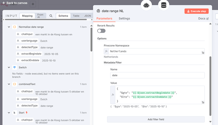This screenshot has height=125, width=218.
Task: Switch to the Parameters tab
Action: tap(104, 19)
